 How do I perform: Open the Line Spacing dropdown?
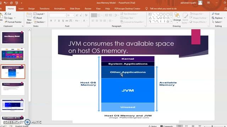(116, 15)
